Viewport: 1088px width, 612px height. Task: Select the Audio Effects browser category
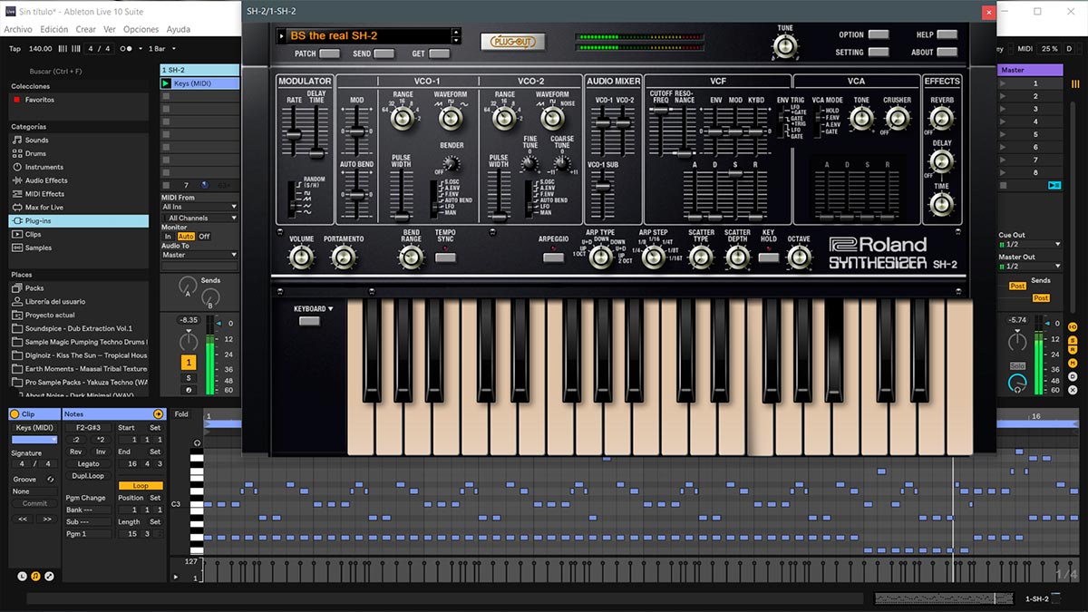[x=78, y=180]
